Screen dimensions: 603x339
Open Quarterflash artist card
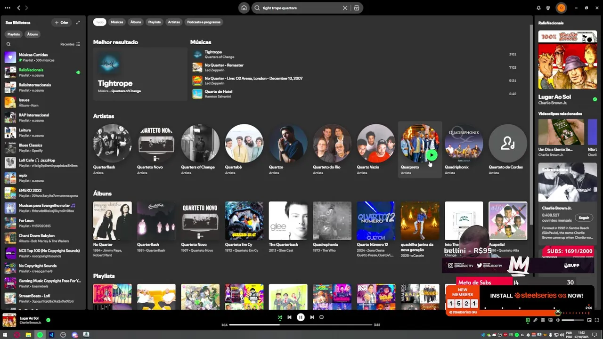click(x=112, y=150)
